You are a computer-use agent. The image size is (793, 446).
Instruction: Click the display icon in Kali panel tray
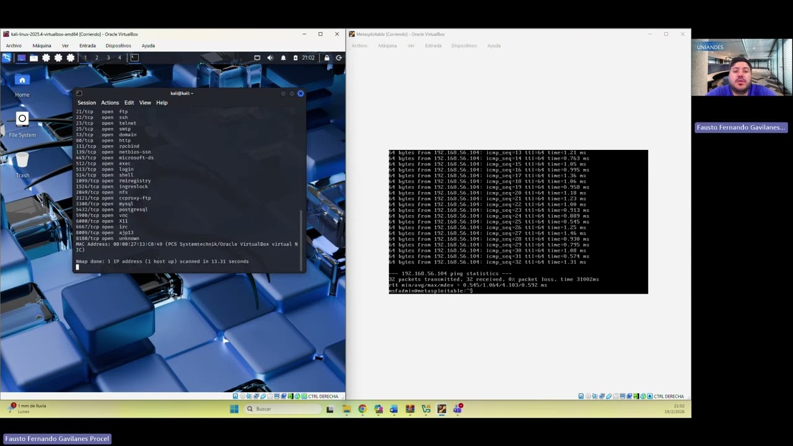point(257,58)
